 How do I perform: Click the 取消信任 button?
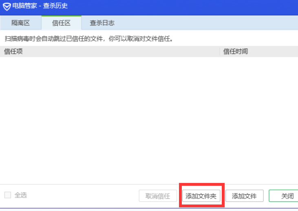(158, 196)
